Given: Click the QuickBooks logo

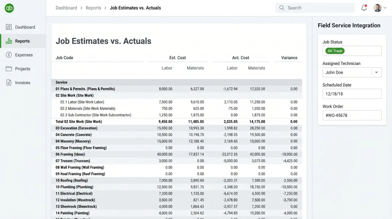Looking at the screenshot, I should click(x=9, y=8).
